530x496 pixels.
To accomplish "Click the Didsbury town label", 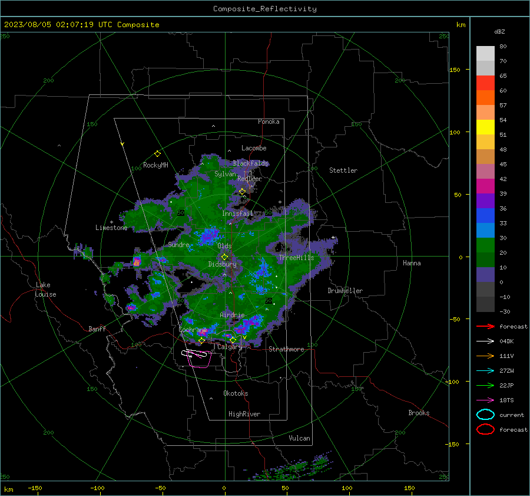I will [x=222, y=264].
